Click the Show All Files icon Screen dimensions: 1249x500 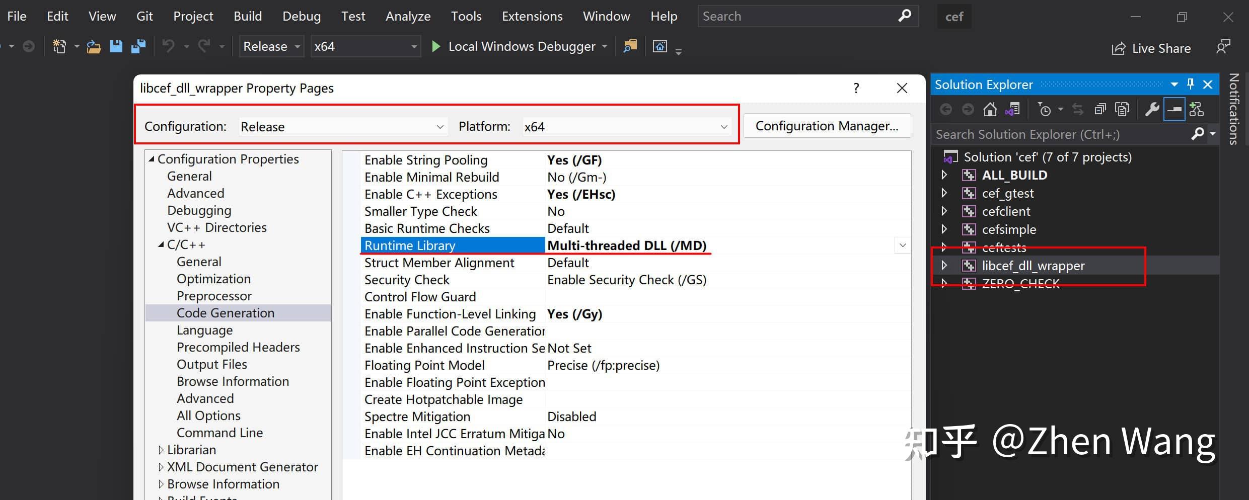click(1122, 110)
